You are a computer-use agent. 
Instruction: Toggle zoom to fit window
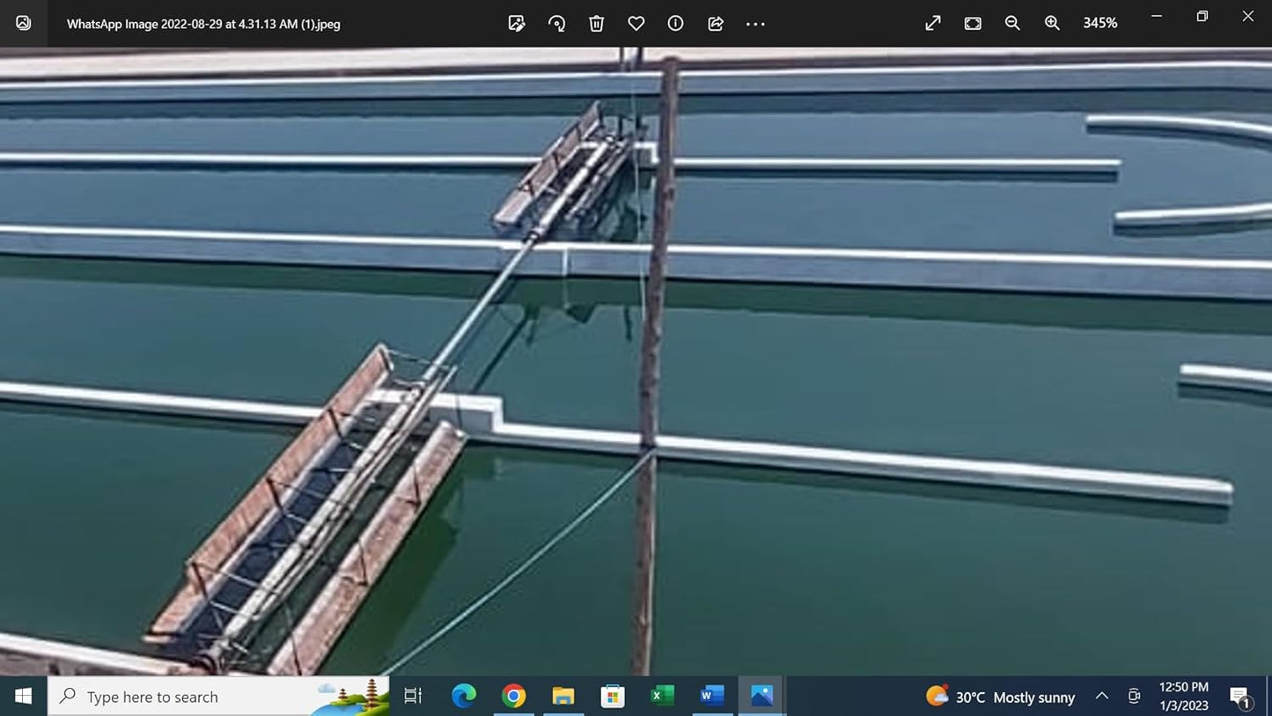point(973,24)
